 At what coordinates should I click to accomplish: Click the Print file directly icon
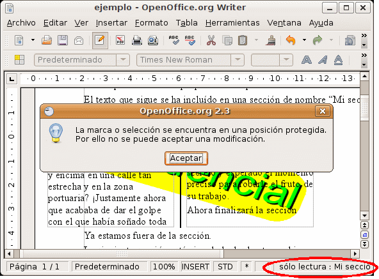coord(137,40)
